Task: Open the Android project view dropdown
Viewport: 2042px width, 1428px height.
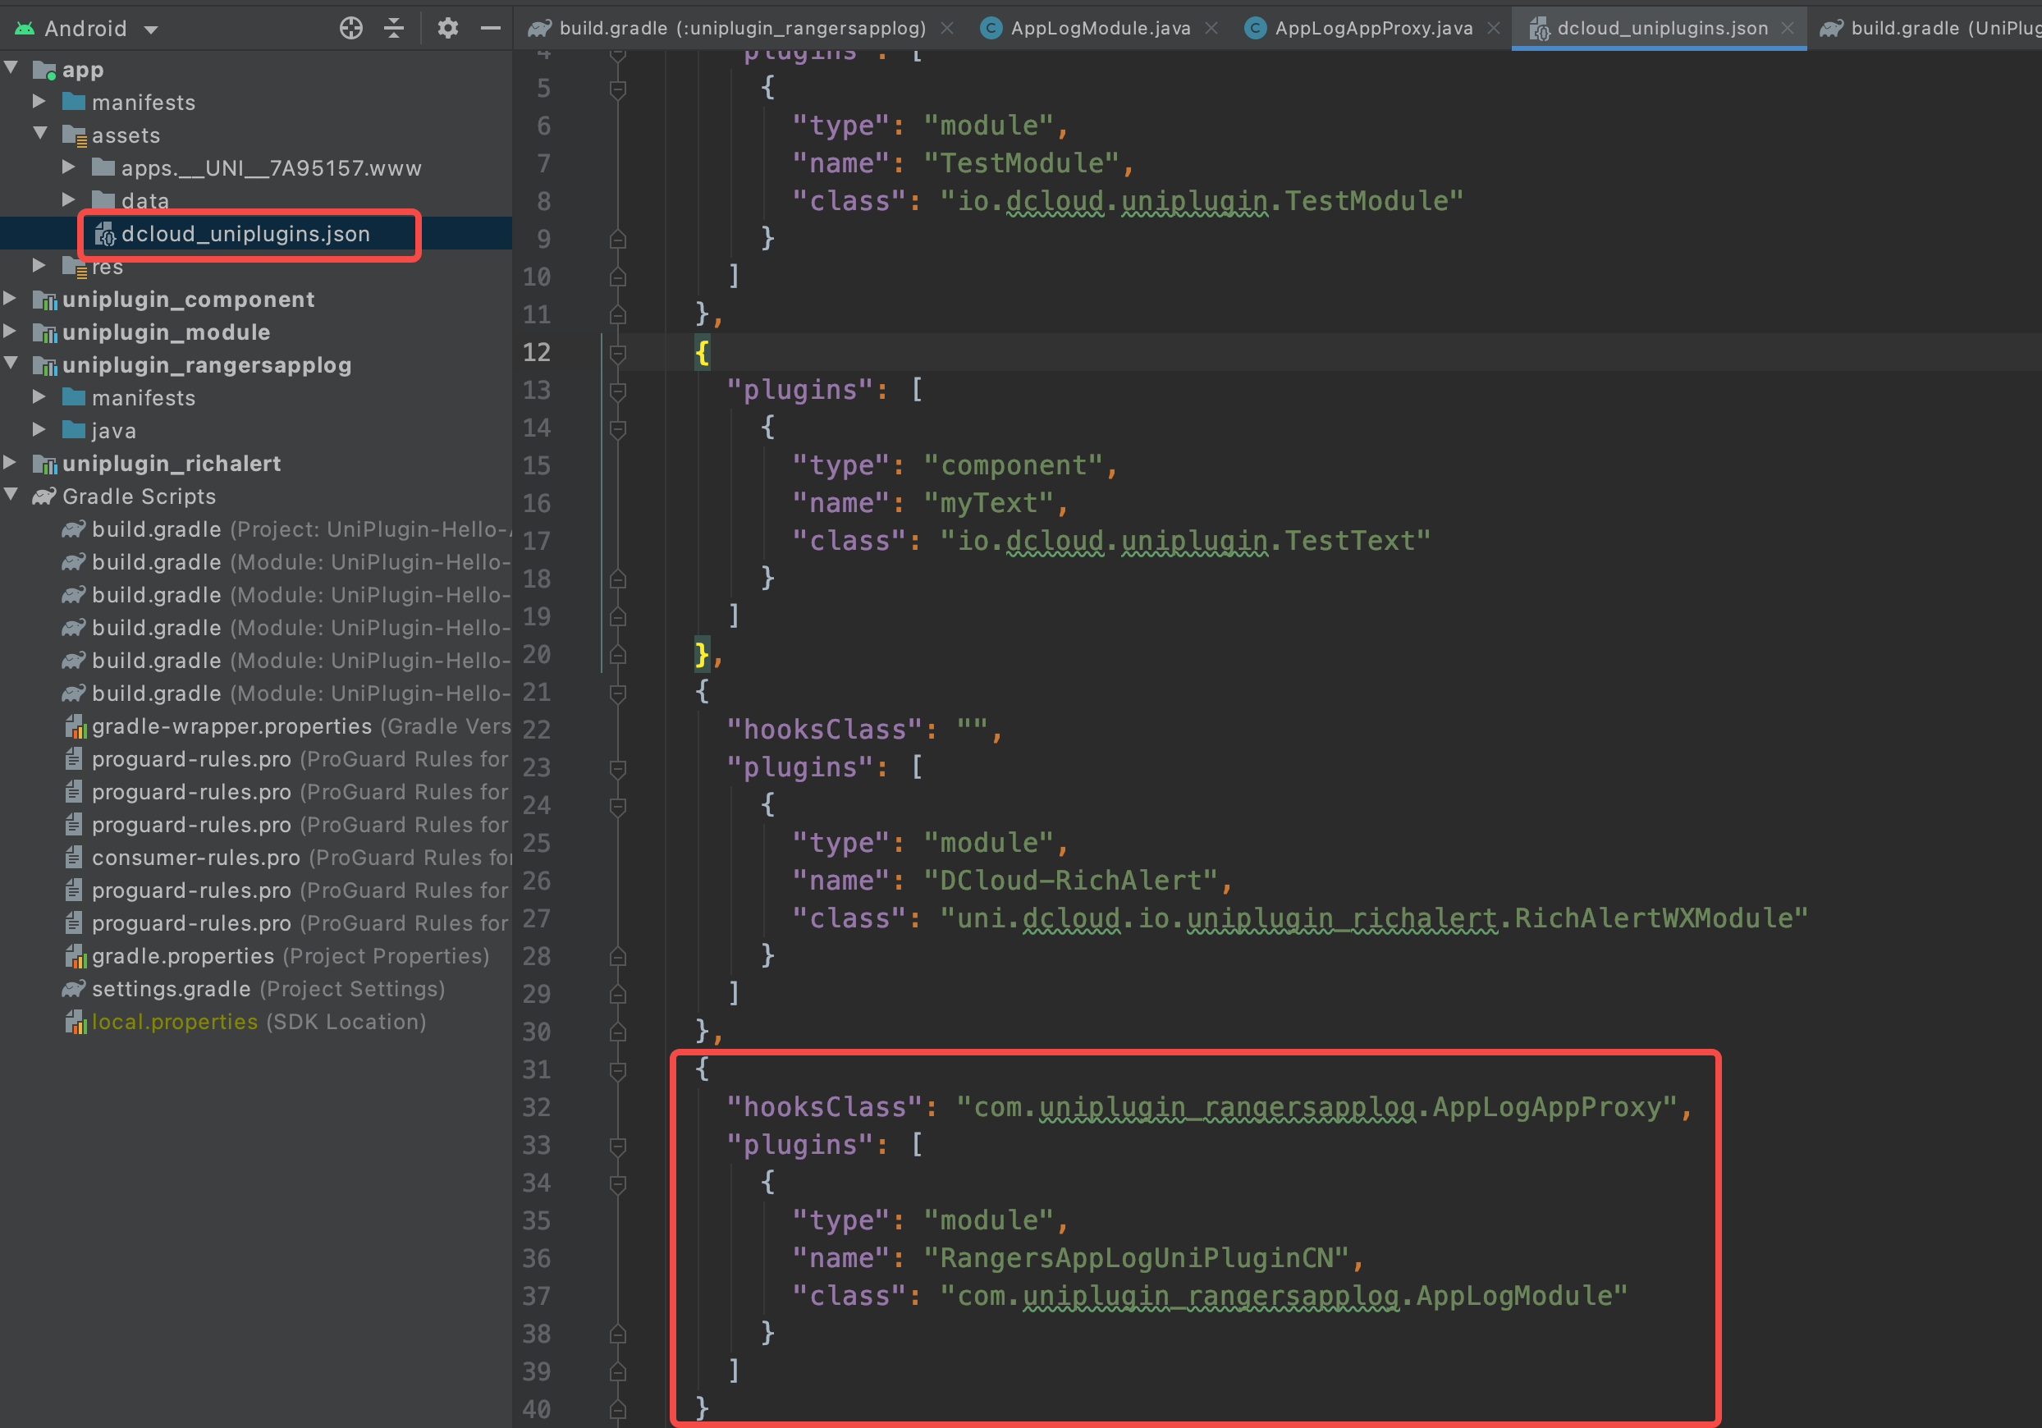Action: point(86,29)
